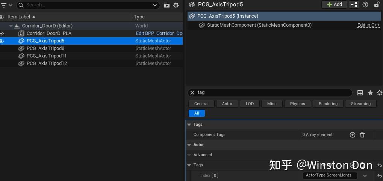Collapse the Corridor_DoorD (Editor) tree

(x=11, y=26)
